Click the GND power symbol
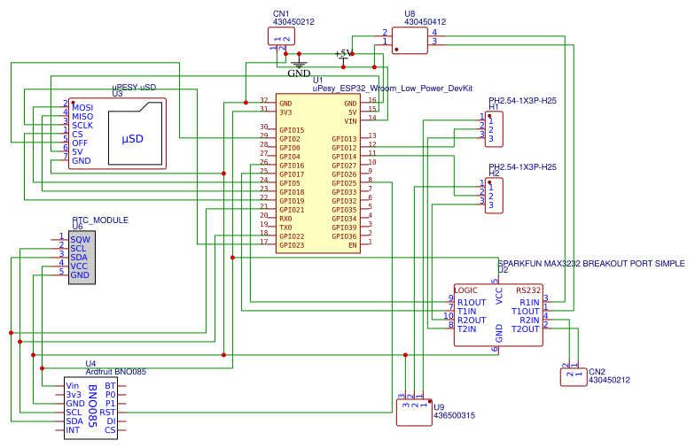Screen dimensions: 695x448 (300, 65)
